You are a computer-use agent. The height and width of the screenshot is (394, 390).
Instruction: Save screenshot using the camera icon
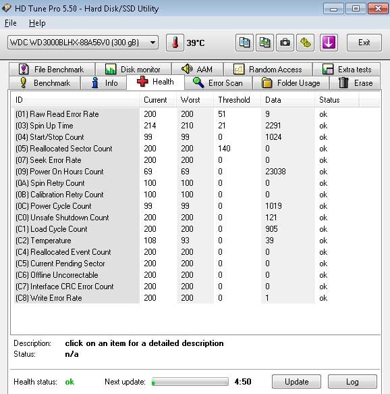(285, 43)
